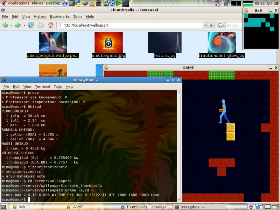Click the Iceweasel Forward arrow button
Image resolution: width=280 pixels, height=210 pixels.
[x=18, y=25]
